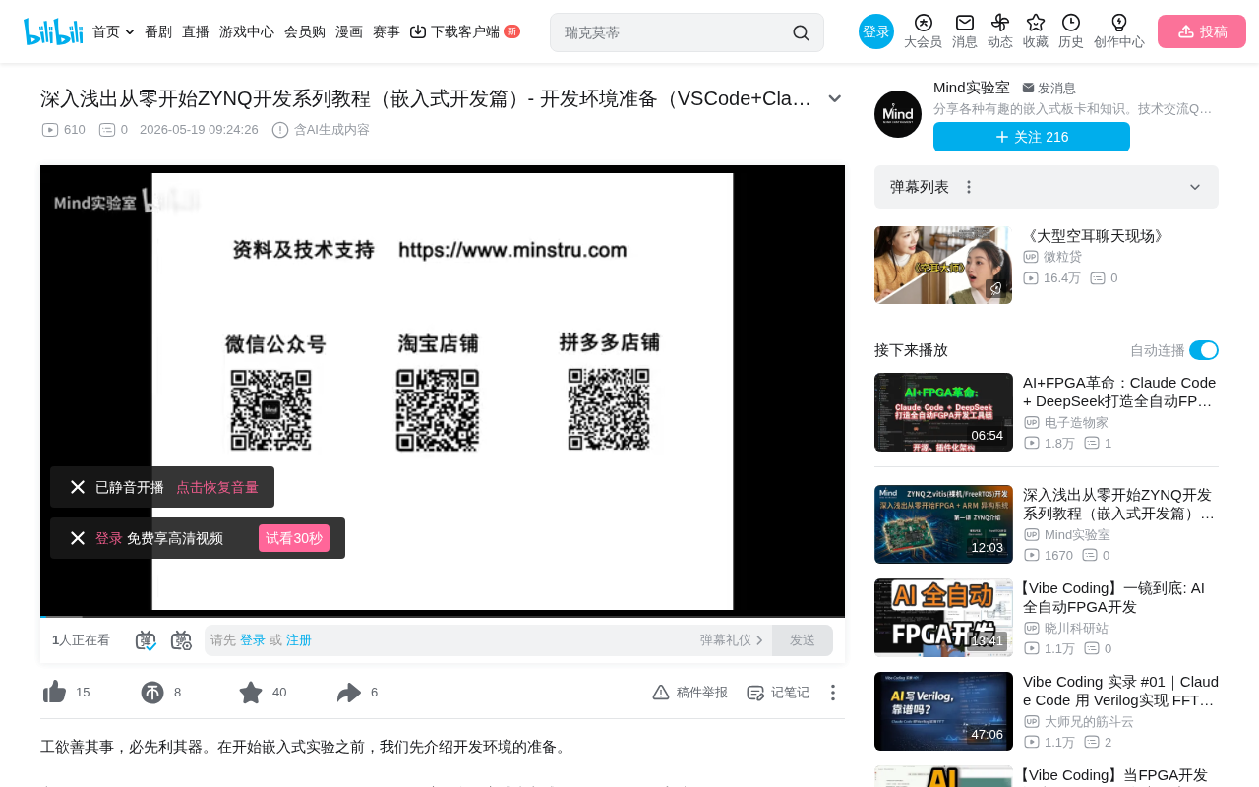
Task: Open 大师兄的筋斗云 uploader link
Action: (x=1089, y=722)
